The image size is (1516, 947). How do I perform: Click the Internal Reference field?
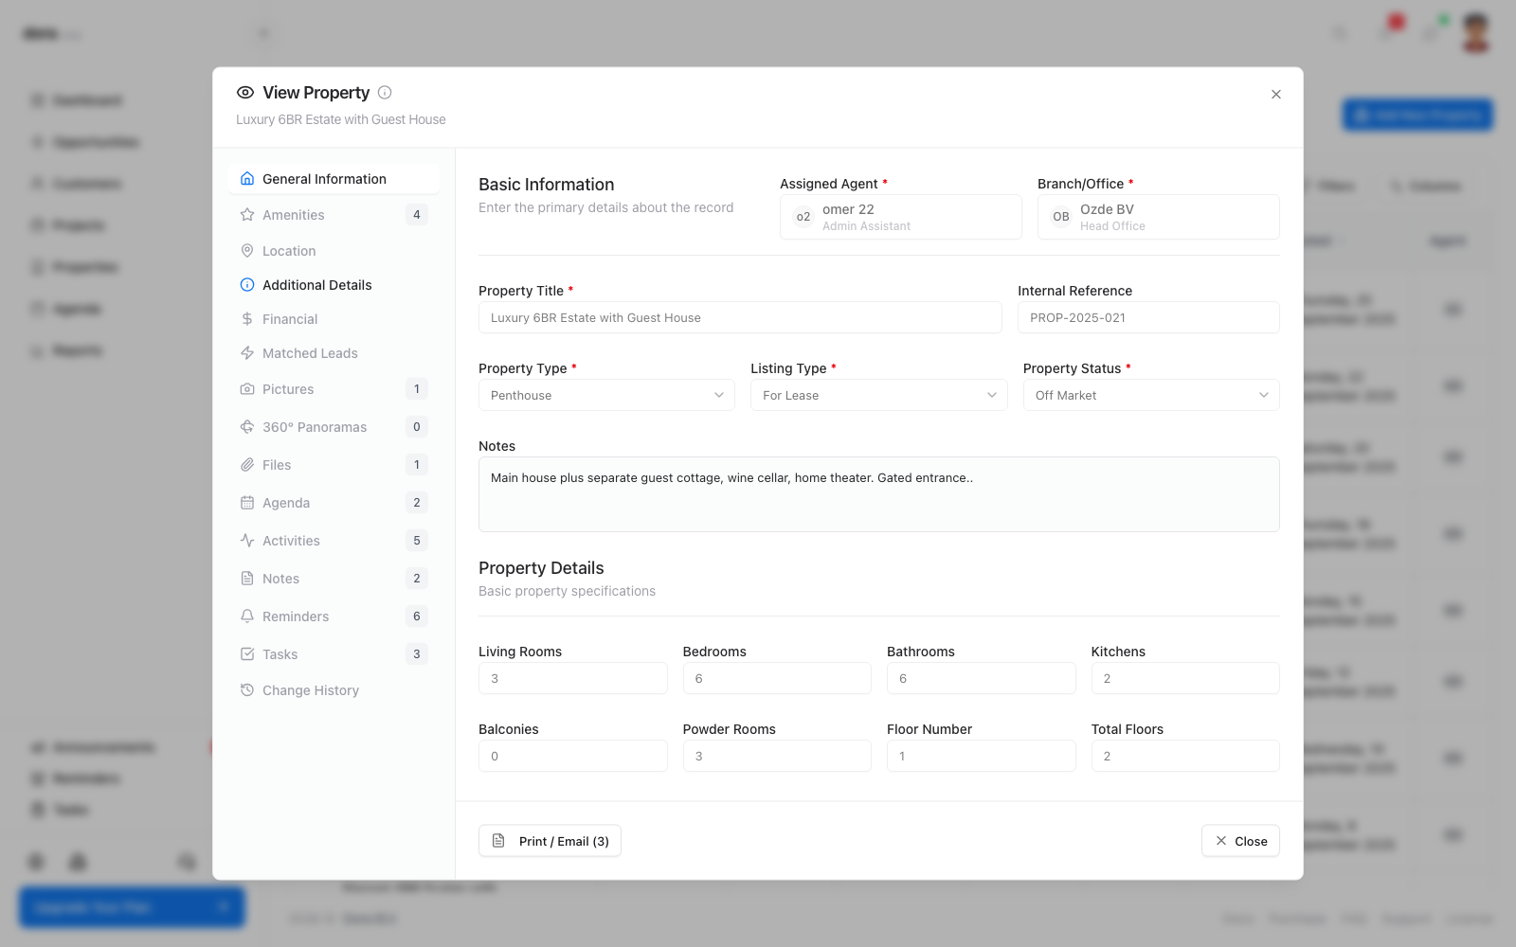pos(1148,317)
